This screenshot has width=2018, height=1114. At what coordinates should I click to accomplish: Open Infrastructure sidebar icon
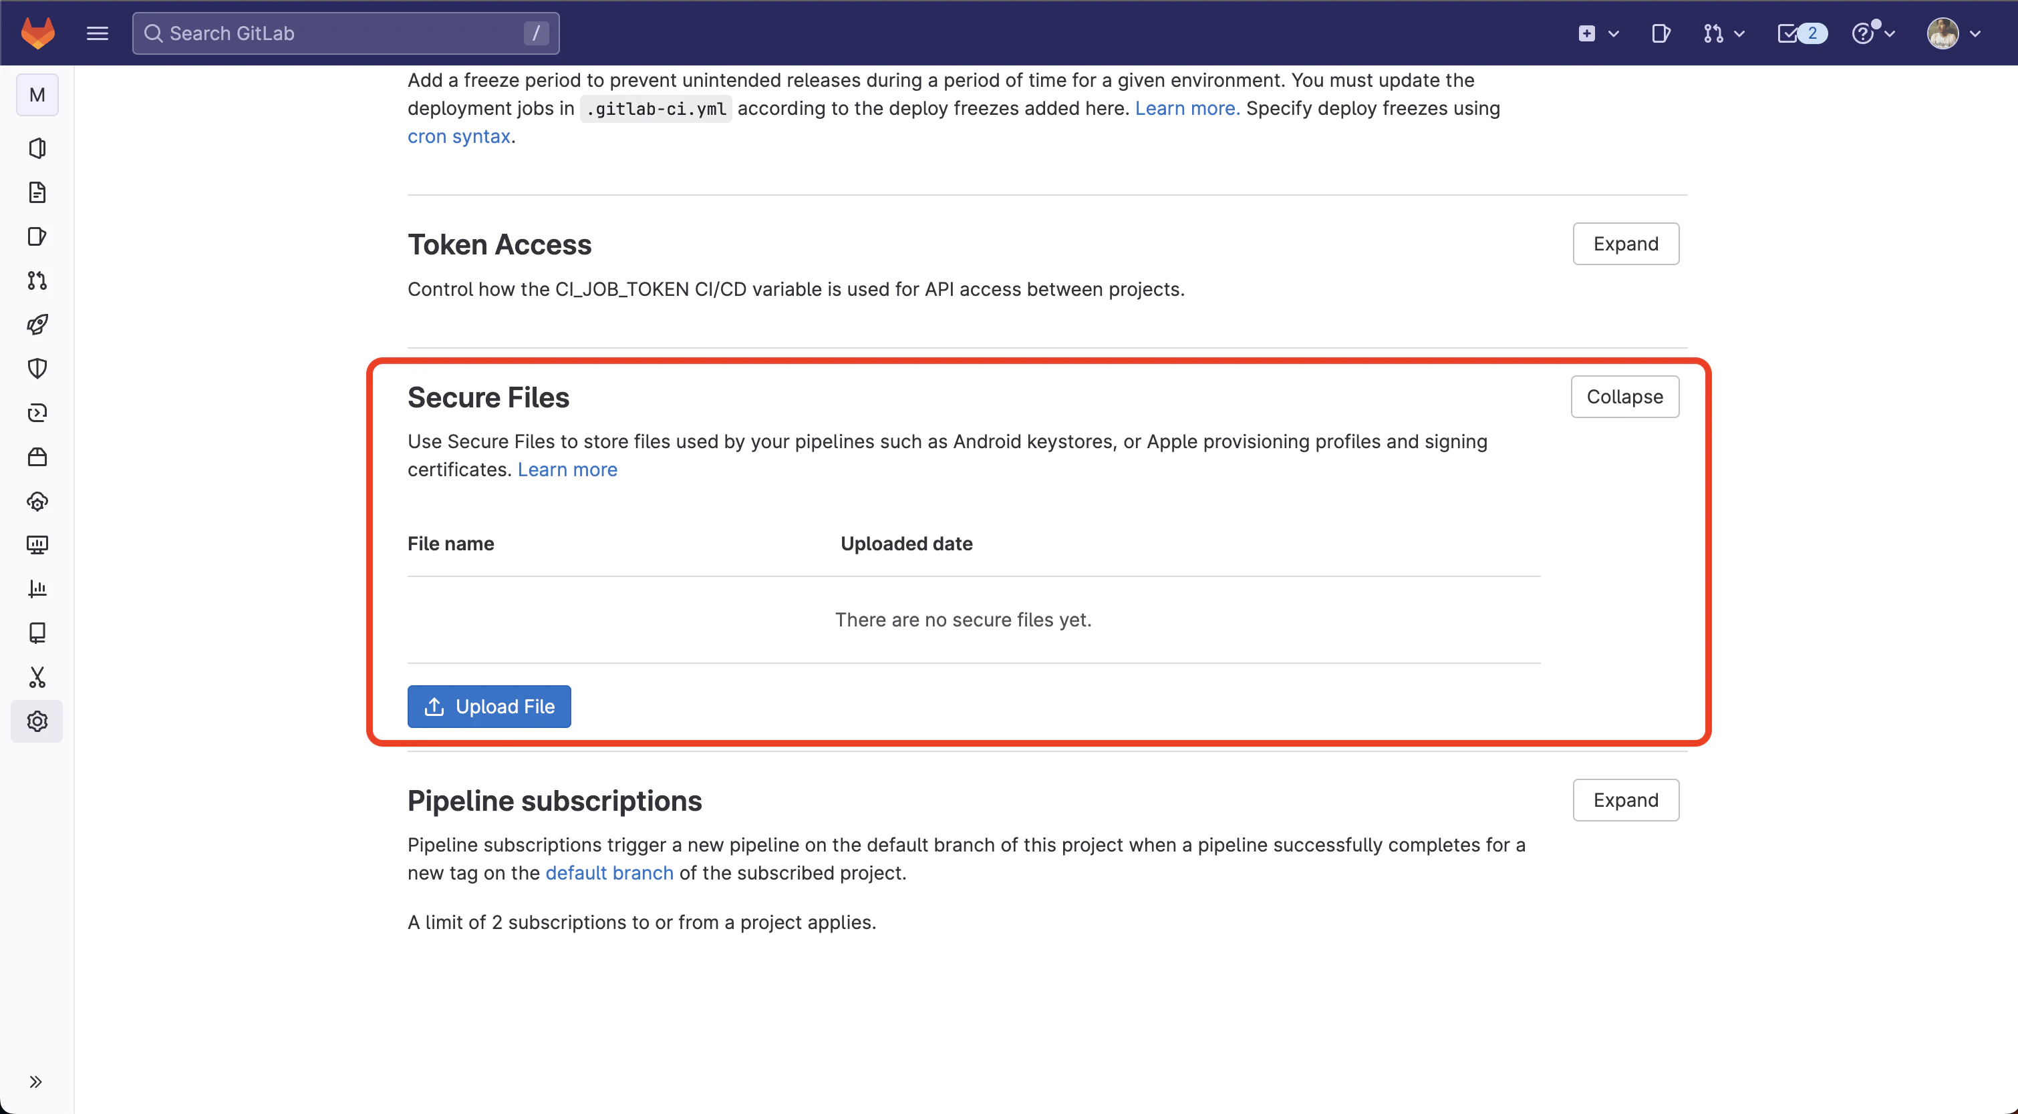click(x=37, y=501)
